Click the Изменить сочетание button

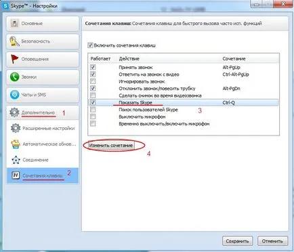pos(111,146)
